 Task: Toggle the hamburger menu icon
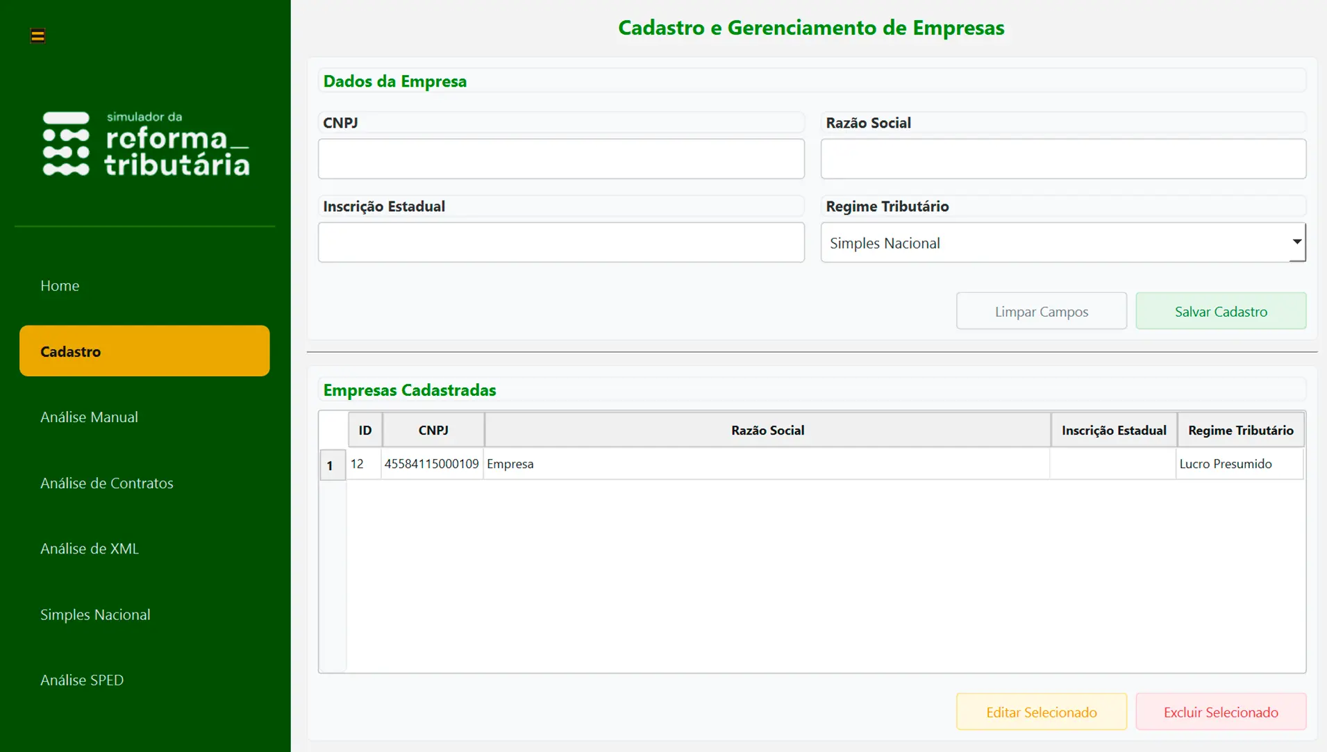click(37, 35)
